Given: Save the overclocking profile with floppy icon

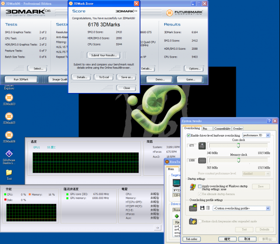Looking at the screenshot, I should coord(202,208).
